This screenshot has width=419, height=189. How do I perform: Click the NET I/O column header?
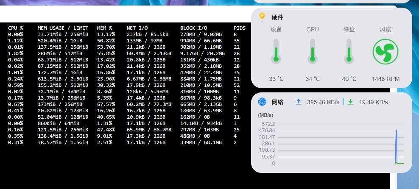tap(137, 28)
